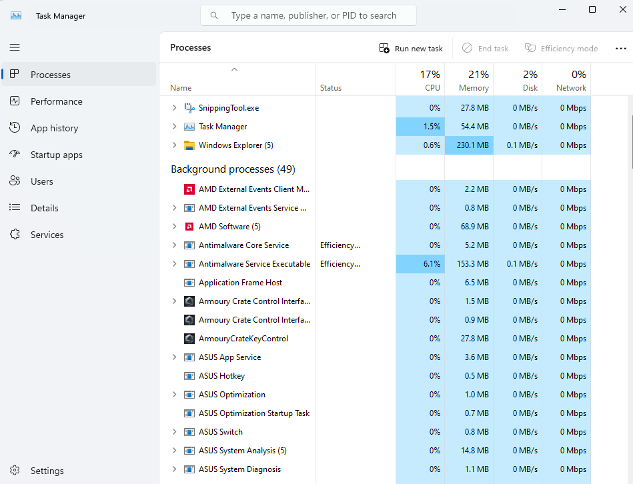Sort processes by the Memory column header
Image resolution: width=633 pixels, height=484 pixels.
coord(473,80)
